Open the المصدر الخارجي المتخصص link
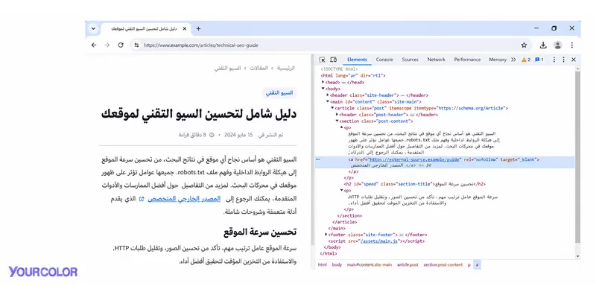The image size is (596, 298). (184, 199)
